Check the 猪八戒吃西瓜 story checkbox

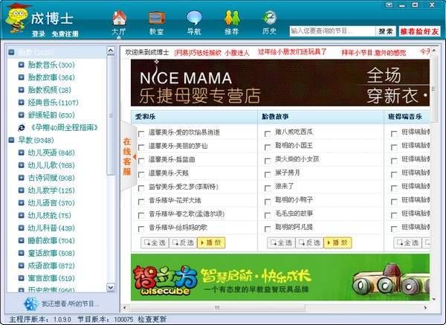coord(268,133)
